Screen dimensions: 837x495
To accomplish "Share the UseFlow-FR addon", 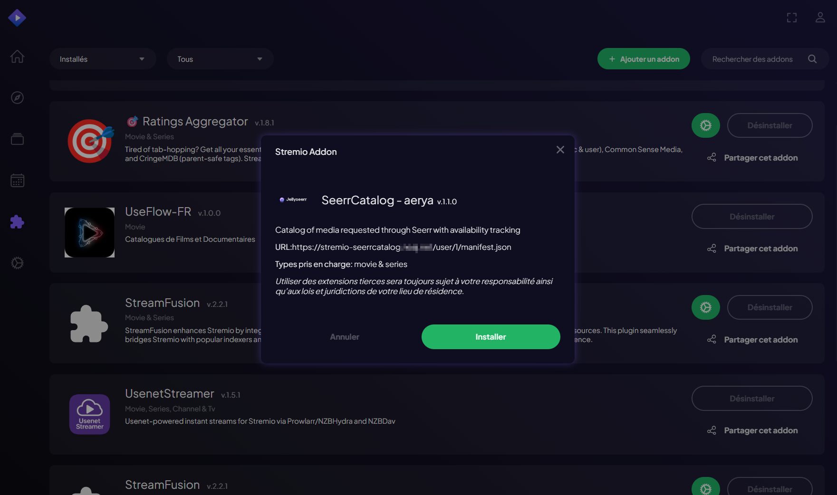I will (752, 248).
